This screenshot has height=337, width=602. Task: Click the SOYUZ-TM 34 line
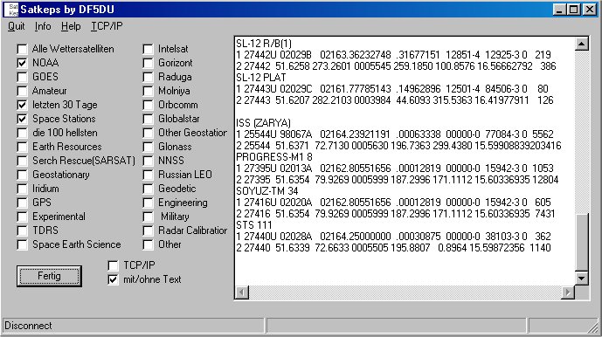click(x=266, y=191)
